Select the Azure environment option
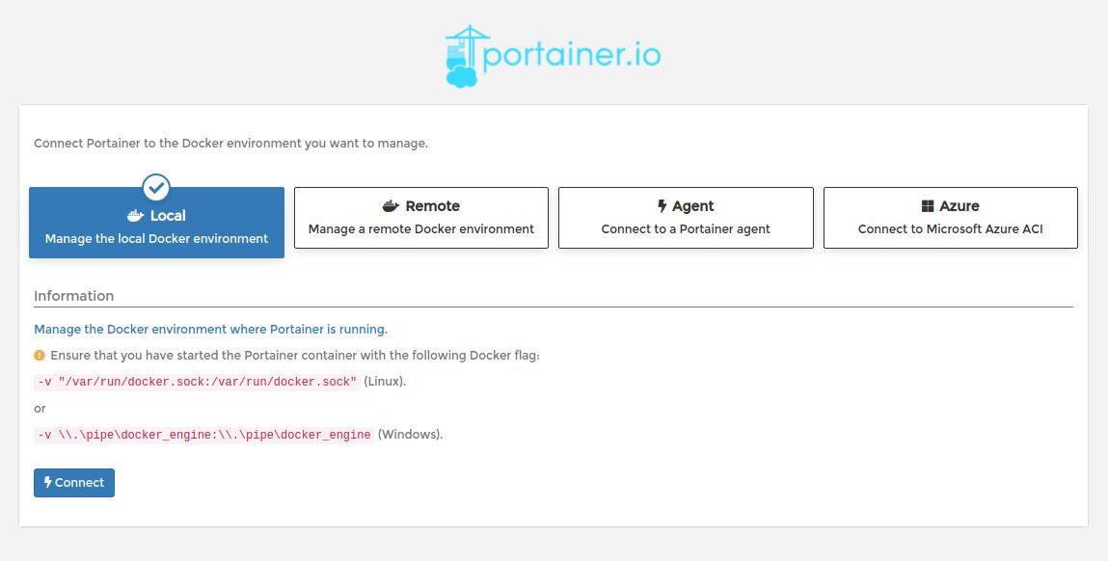The image size is (1108, 561). 951,218
